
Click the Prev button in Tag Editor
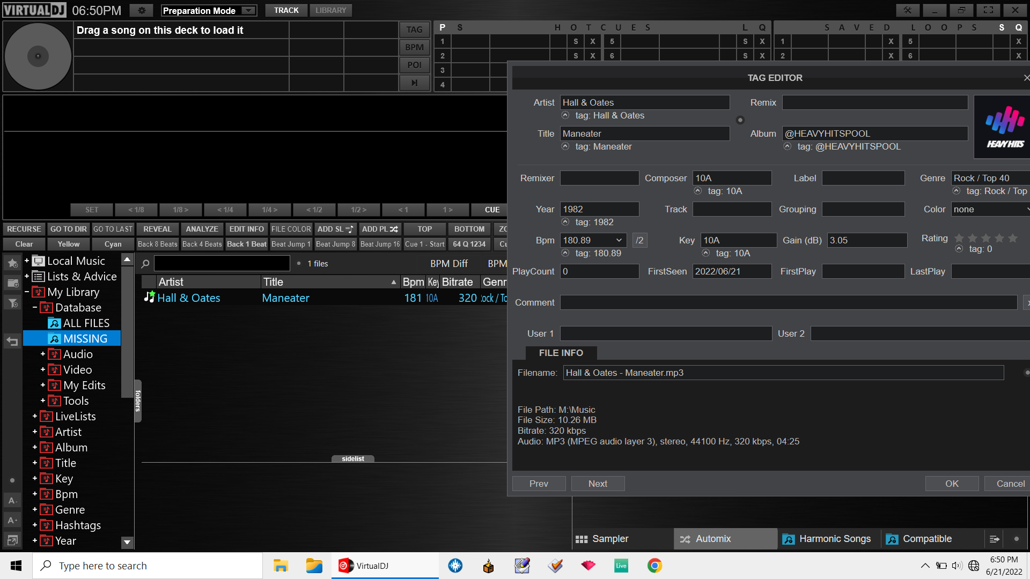(x=539, y=484)
